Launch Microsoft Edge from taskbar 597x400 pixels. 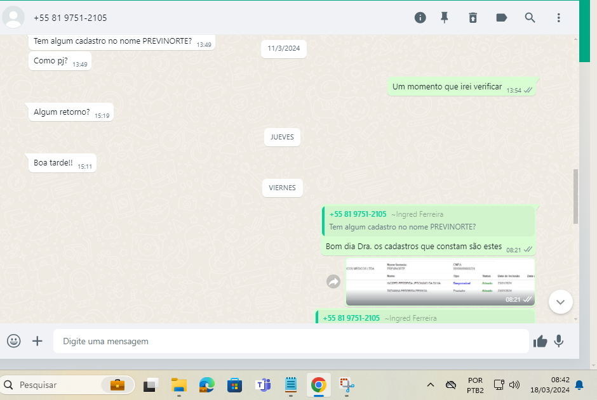pyautogui.click(x=207, y=385)
